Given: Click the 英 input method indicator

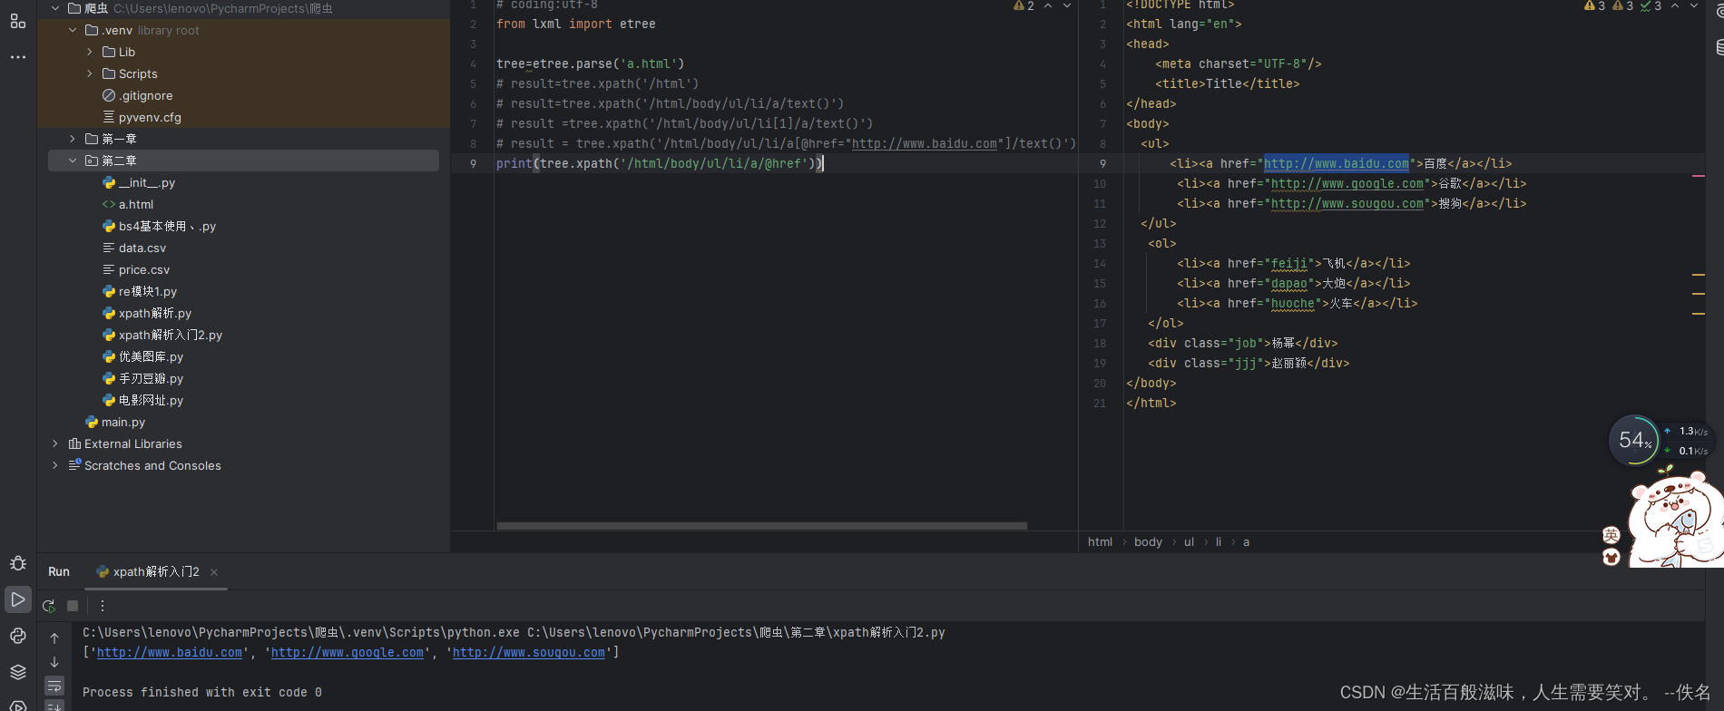Looking at the screenshot, I should coord(1611,535).
